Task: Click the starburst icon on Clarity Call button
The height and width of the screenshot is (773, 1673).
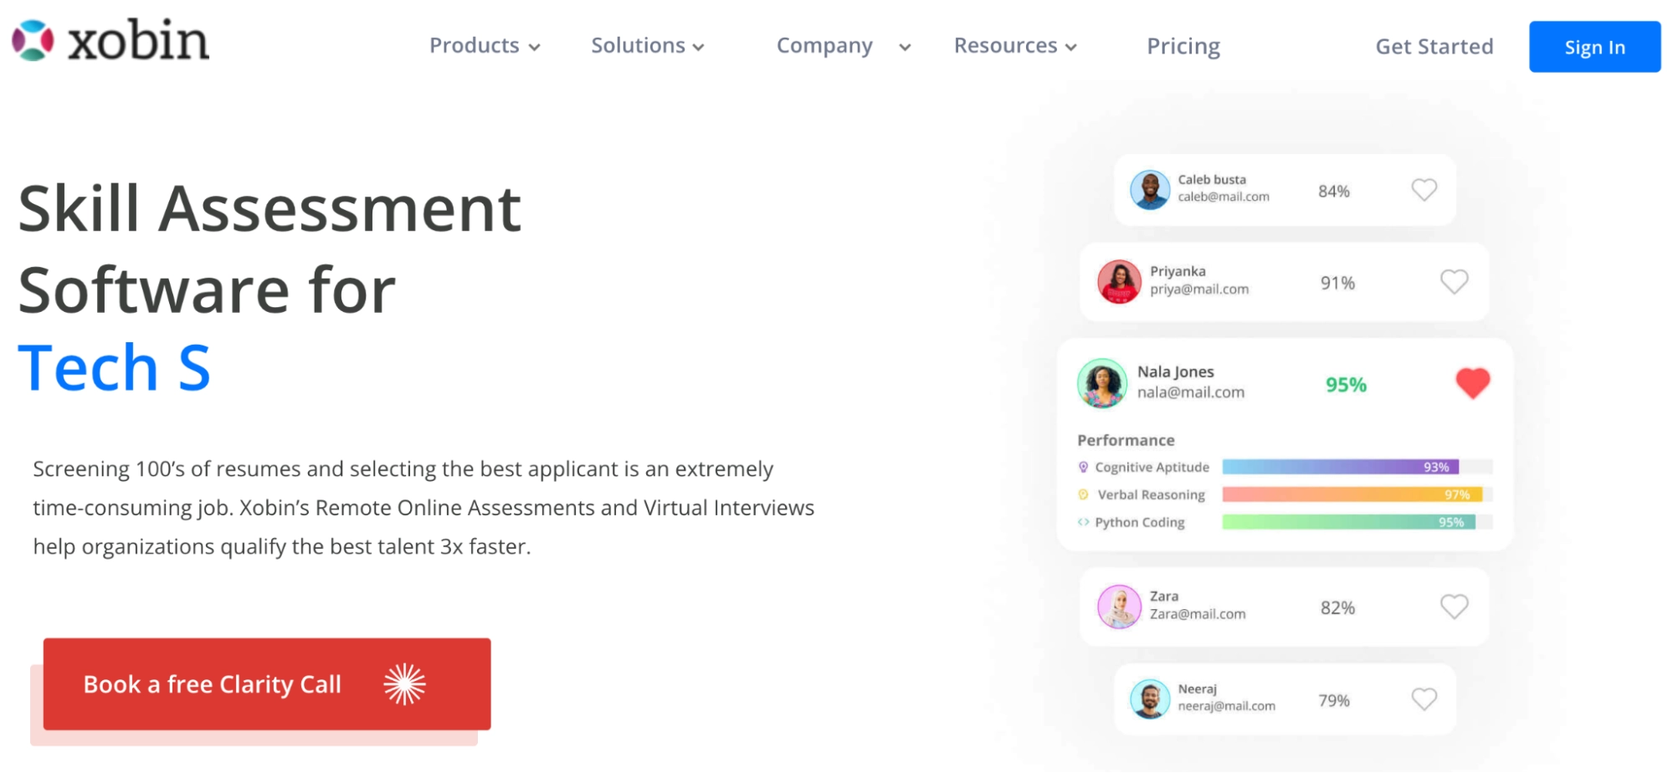Action: coord(404,684)
